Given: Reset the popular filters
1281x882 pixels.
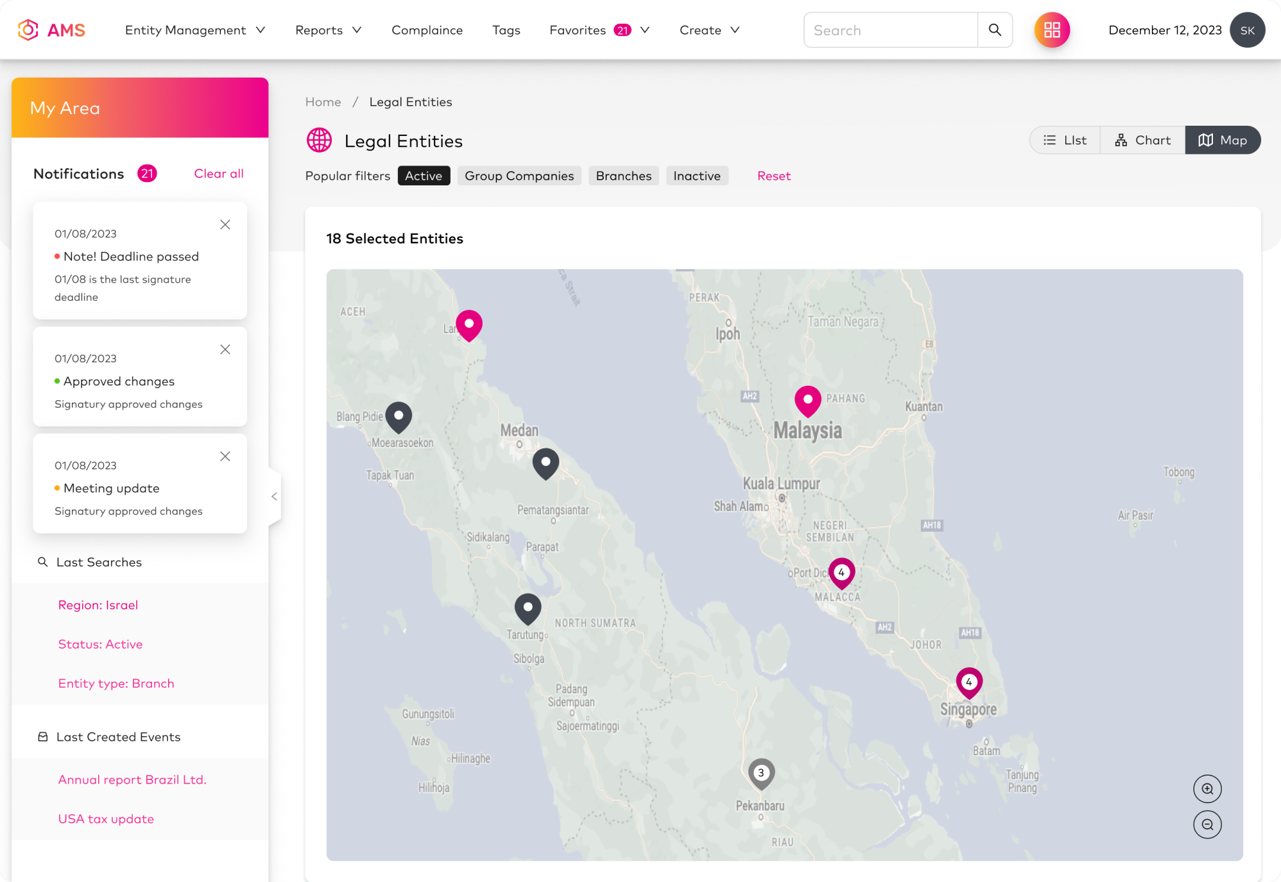Looking at the screenshot, I should [x=774, y=176].
